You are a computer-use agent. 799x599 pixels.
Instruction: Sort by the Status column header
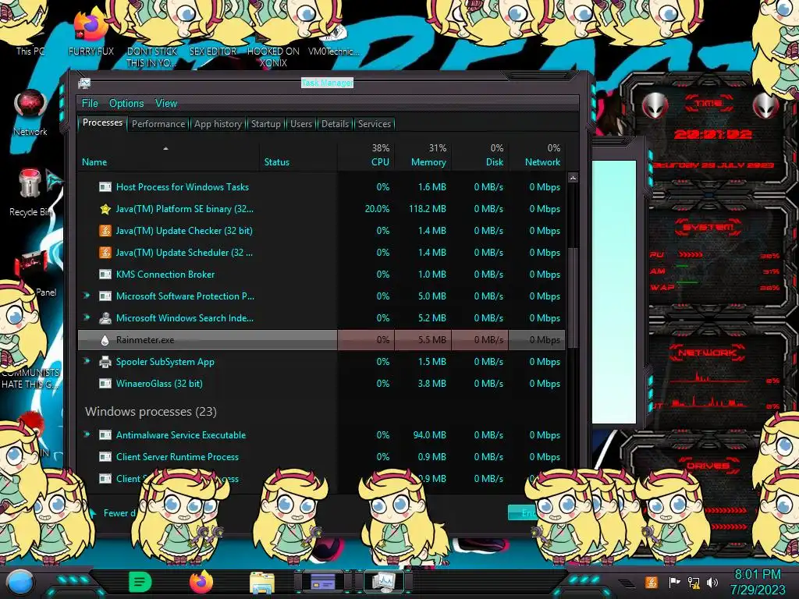277,162
